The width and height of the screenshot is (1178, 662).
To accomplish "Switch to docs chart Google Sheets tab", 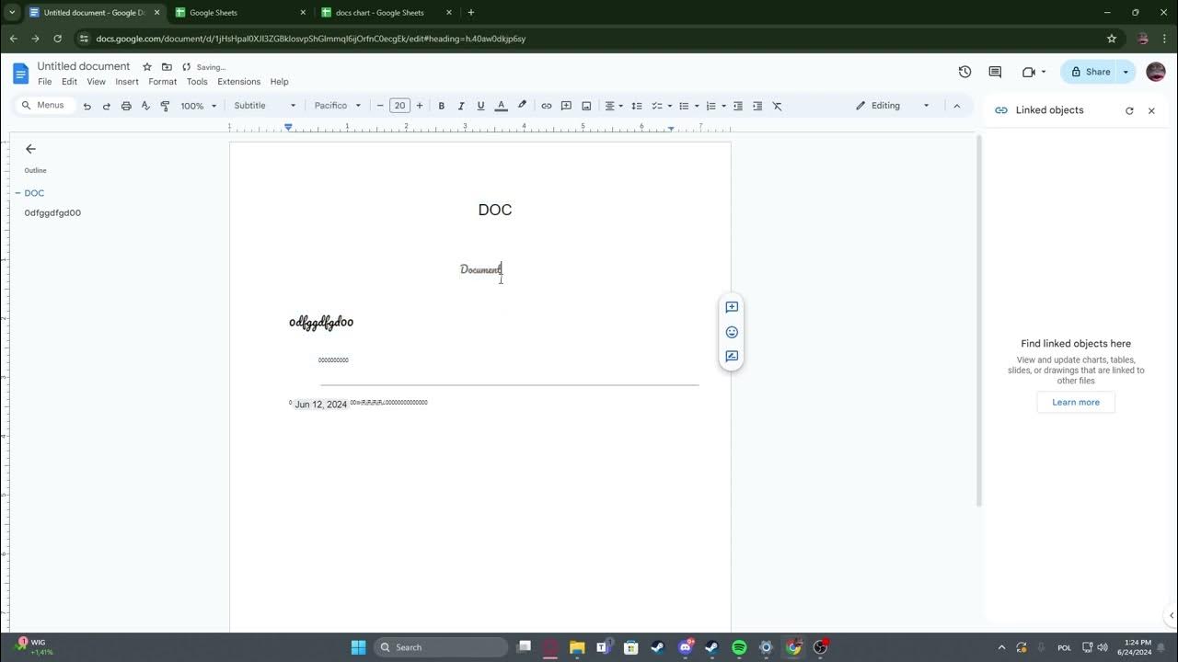I will tap(379, 13).
